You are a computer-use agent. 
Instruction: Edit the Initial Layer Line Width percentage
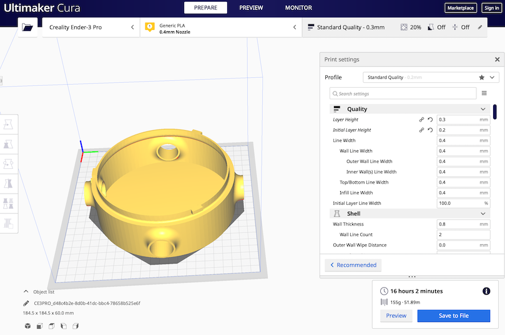pos(463,203)
